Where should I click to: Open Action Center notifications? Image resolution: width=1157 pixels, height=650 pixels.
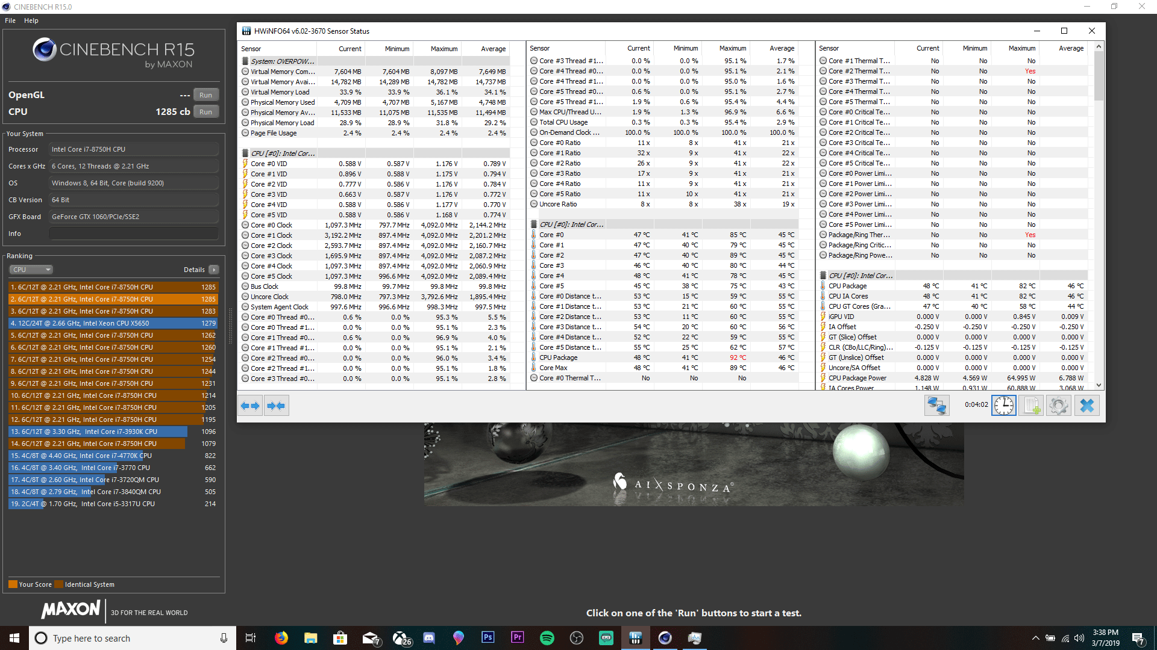click(x=1138, y=638)
